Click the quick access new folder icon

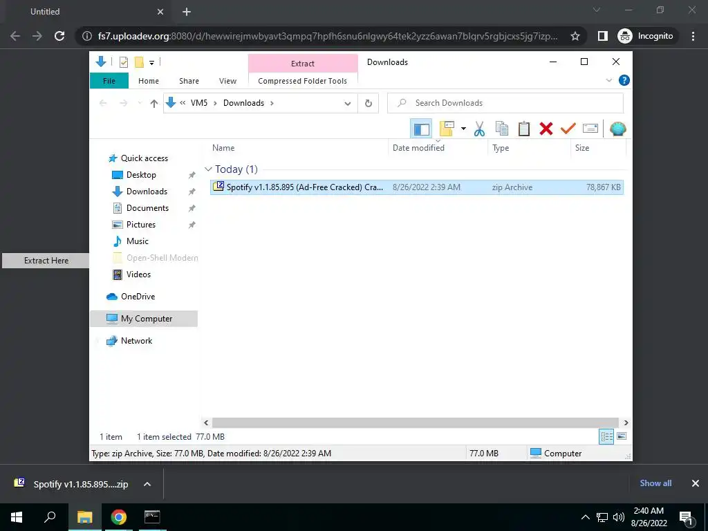point(139,62)
